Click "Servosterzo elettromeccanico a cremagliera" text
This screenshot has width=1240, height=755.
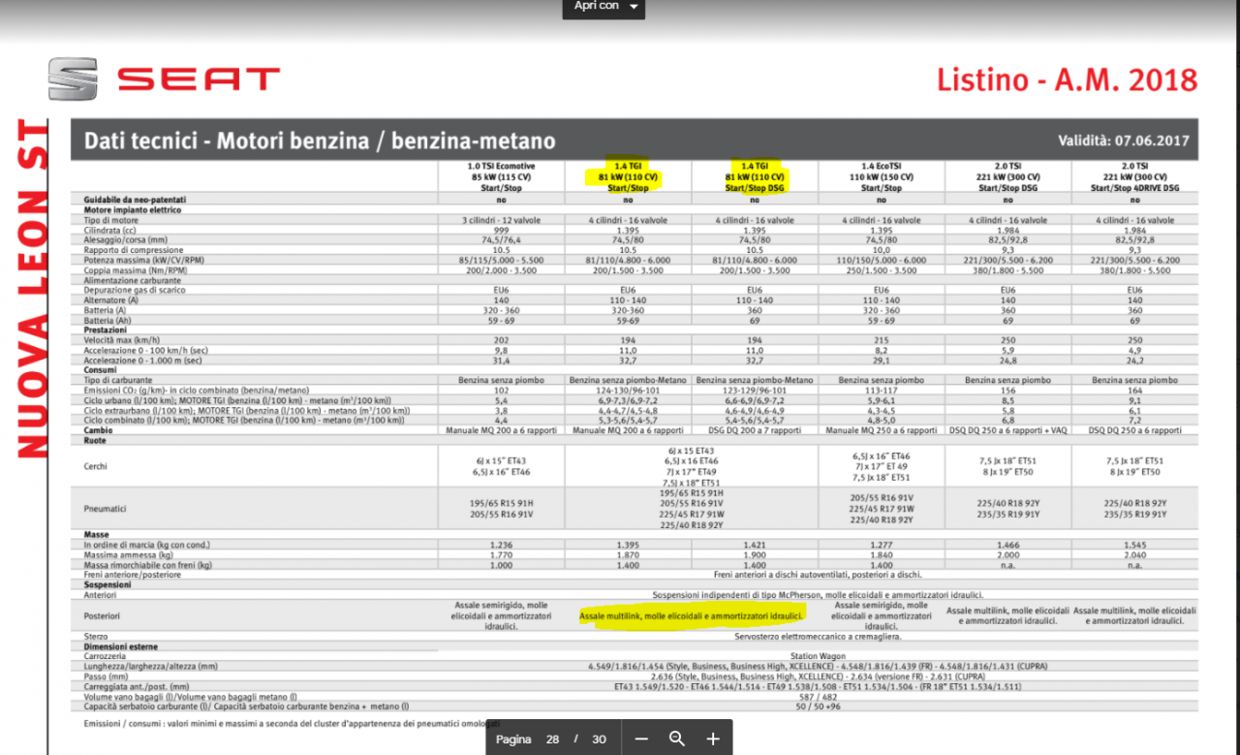click(x=818, y=636)
